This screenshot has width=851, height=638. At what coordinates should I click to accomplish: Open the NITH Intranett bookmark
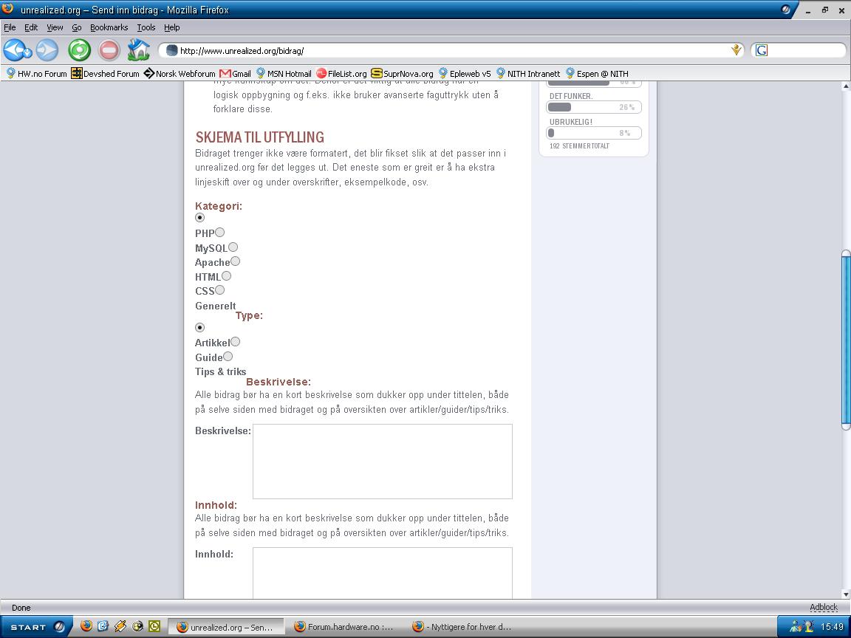pos(528,73)
